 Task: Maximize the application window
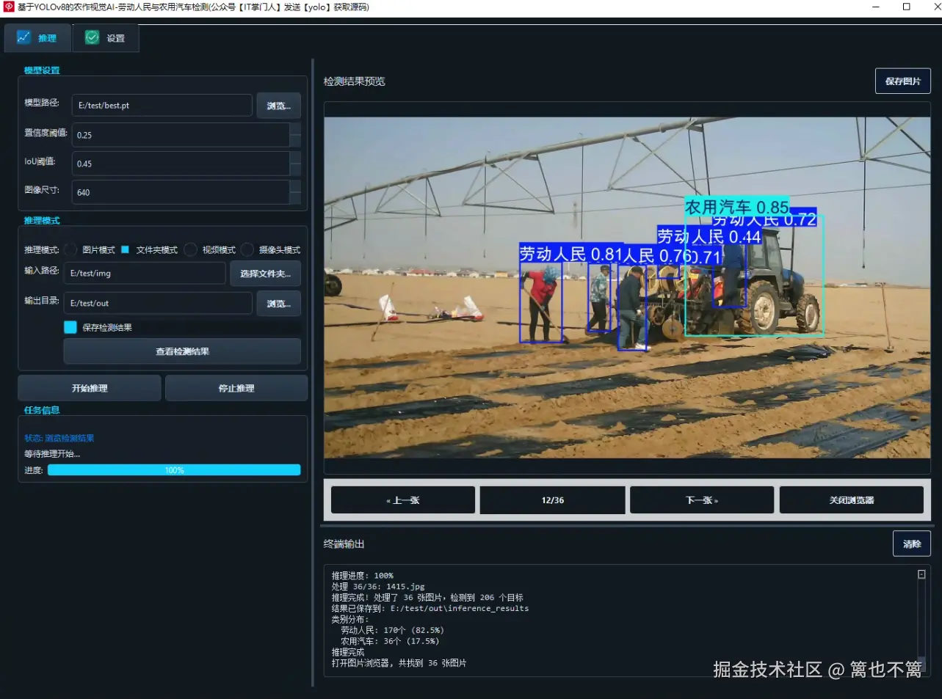tap(907, 7)
